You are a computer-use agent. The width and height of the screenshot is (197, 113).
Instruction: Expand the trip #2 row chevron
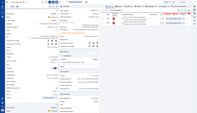pyautogui.click(x=188, y=19)
